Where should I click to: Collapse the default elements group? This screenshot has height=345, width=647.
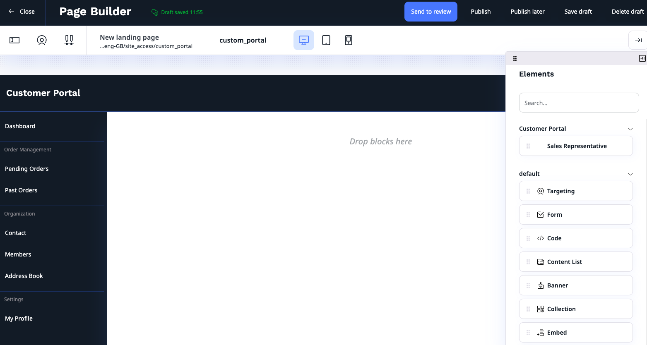tap(630, 173)
